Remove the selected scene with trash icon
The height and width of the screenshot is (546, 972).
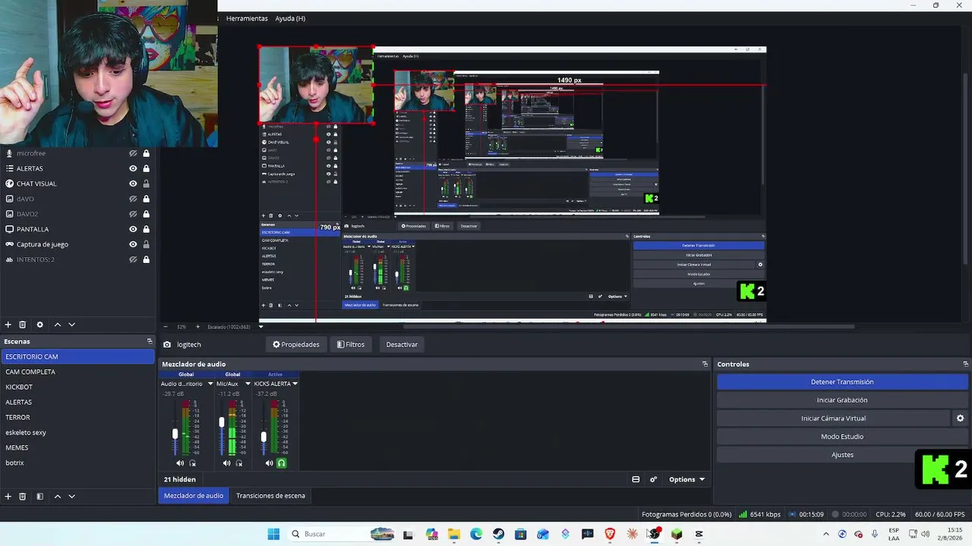(x=23, y=496)
